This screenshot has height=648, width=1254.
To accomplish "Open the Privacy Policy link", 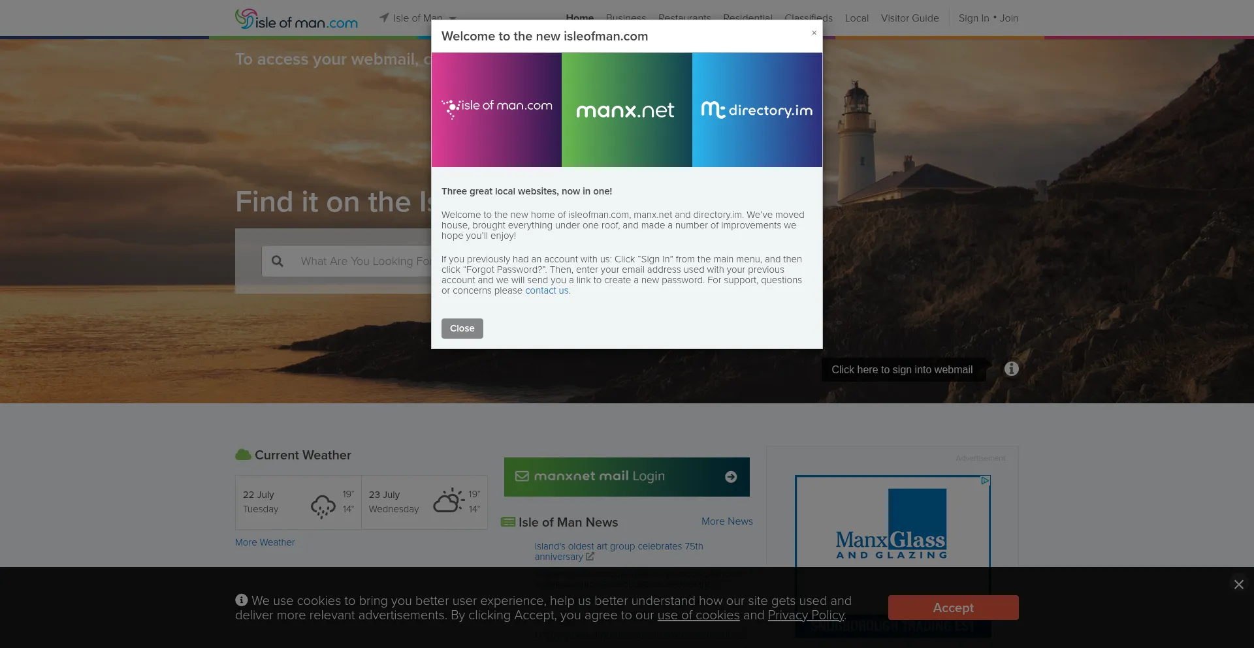I will tap(806, 615).
